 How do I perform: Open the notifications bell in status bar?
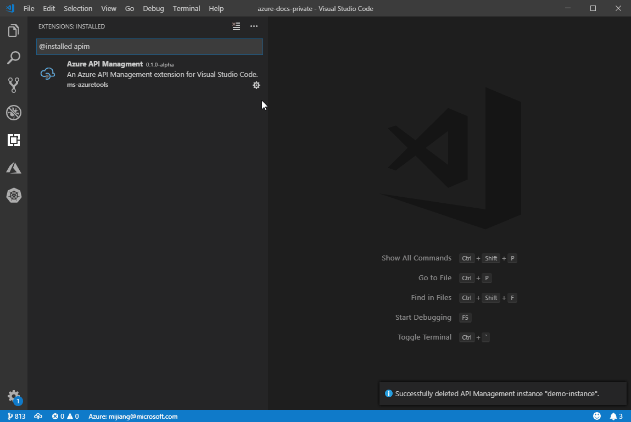pos(616,417)
